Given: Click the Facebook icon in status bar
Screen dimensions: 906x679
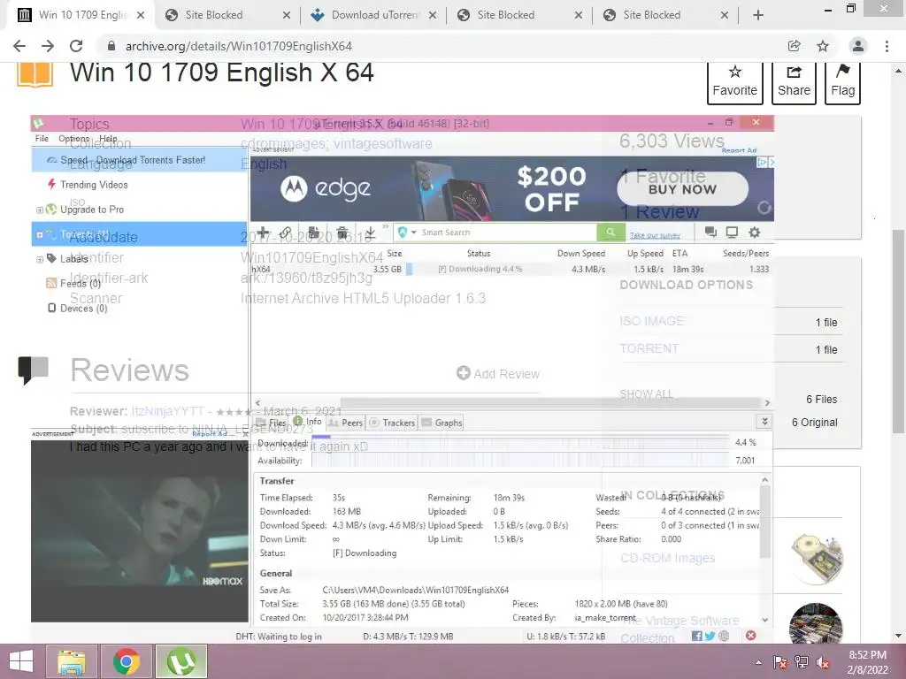Looking at the screenshot, I should tap(697, 636).
